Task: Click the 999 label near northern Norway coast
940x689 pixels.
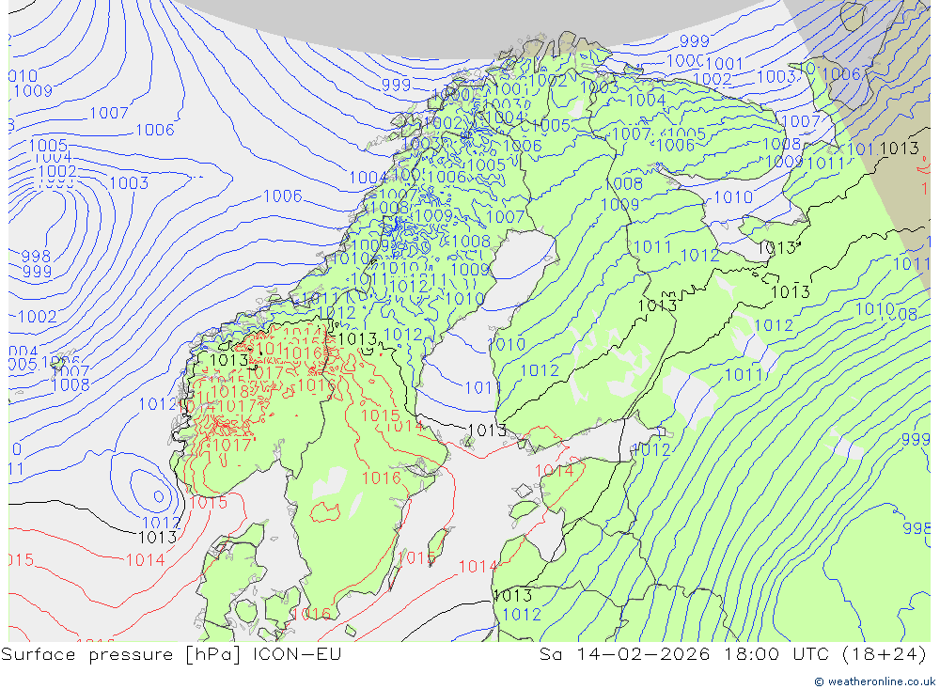Action: coord(397,85)
